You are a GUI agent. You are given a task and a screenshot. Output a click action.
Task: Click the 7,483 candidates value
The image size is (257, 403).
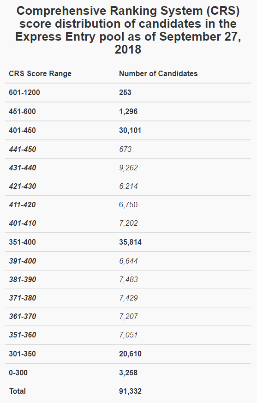pos(128,279)
